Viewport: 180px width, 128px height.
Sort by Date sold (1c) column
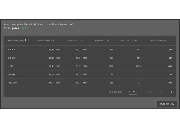[75, 40]
